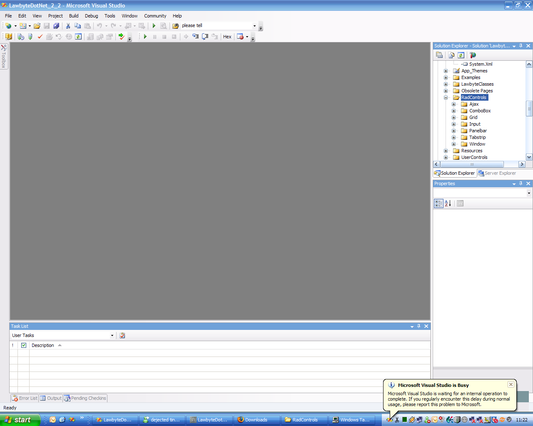Click the New Project toolbar icon

pyautogui.click(x=8, y=26)
